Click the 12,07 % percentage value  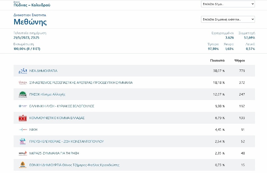tap(219, 94)
